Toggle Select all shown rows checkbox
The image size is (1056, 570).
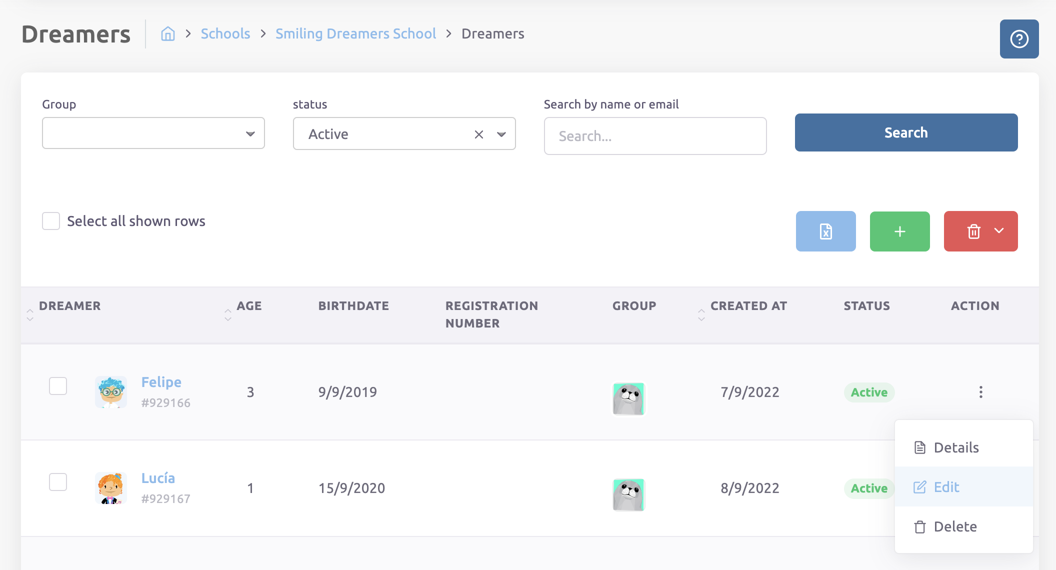coord(51,221)
